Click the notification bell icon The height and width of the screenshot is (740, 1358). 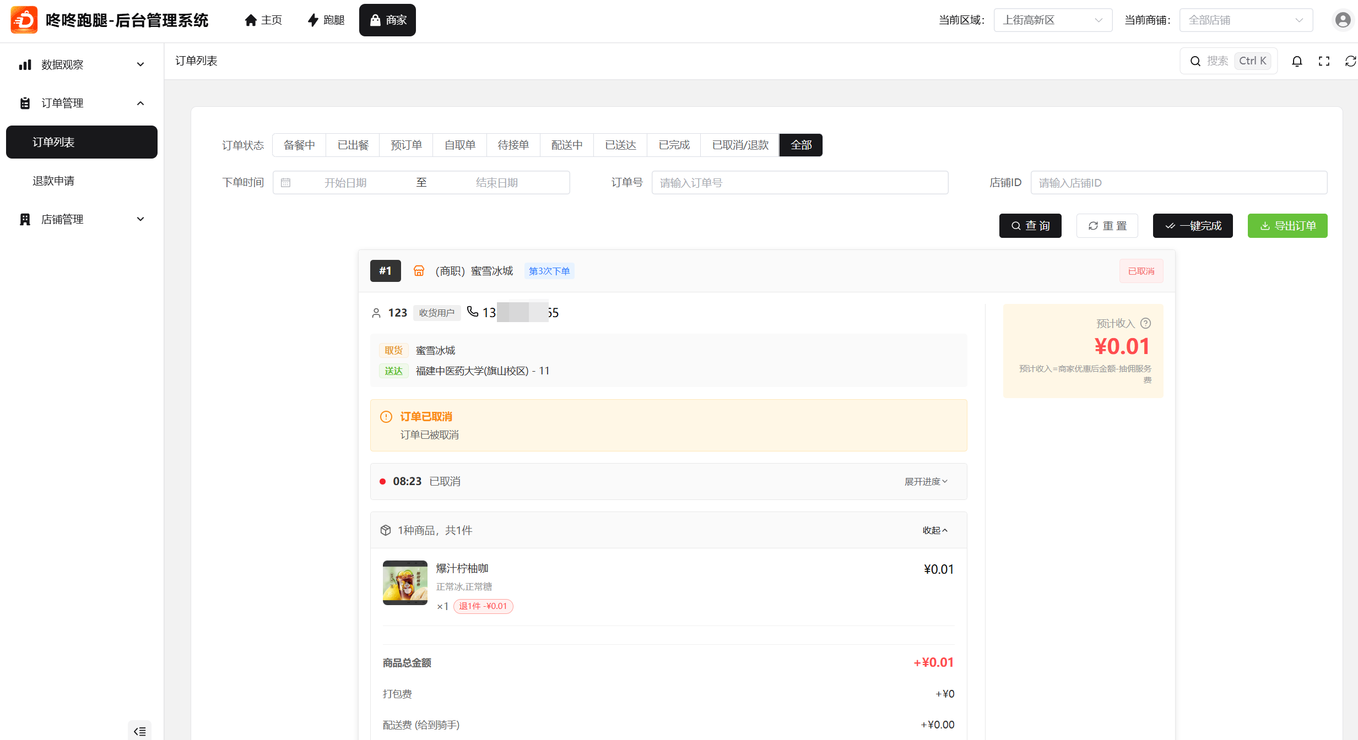coord(1297,61)
